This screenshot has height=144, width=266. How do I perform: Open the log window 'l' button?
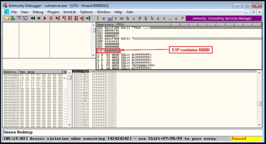click(x=98, y=18)
